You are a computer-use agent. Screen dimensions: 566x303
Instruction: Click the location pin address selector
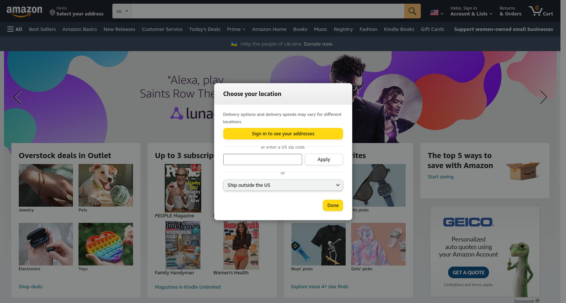[77, 11]
